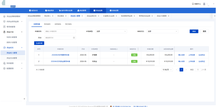Close the 零用钱发放监测 tab

(x=152, y=16)
